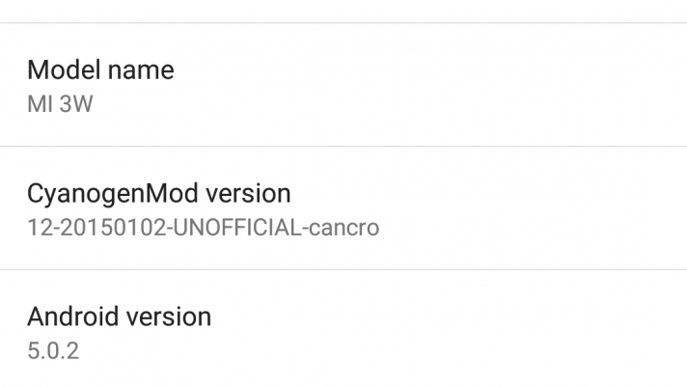Click divider between Model name and CyanogenMod version
The height and width of the screenshot is (386, 687).
[x=343, y=147]
